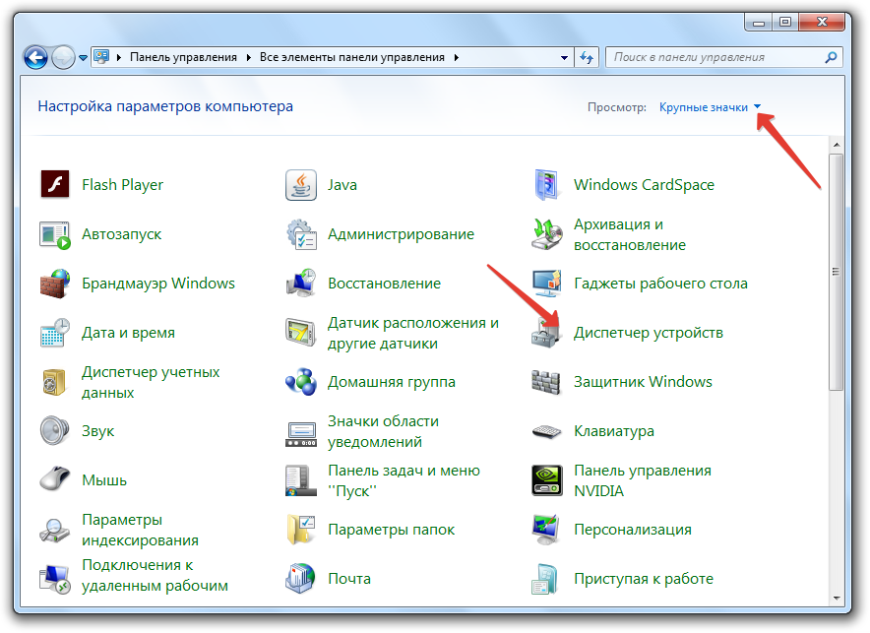Open Панель управления NVIDIA icon

[x=546, y=480]
